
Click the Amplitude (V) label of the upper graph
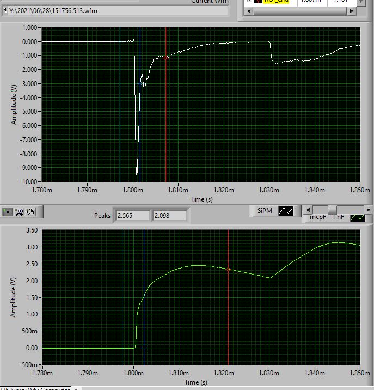point(14,105)
